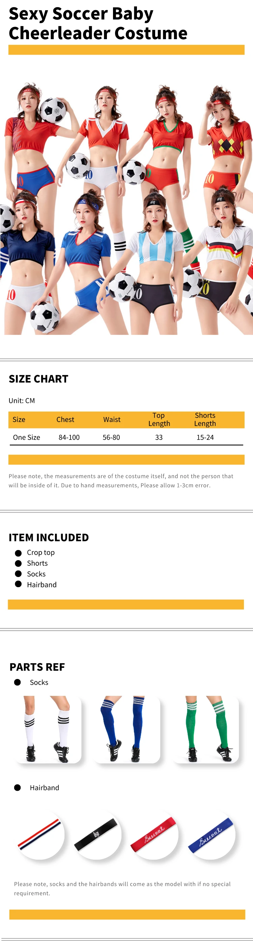Click the Chest column header
253x941 pixels.
[x=65, y=419]
